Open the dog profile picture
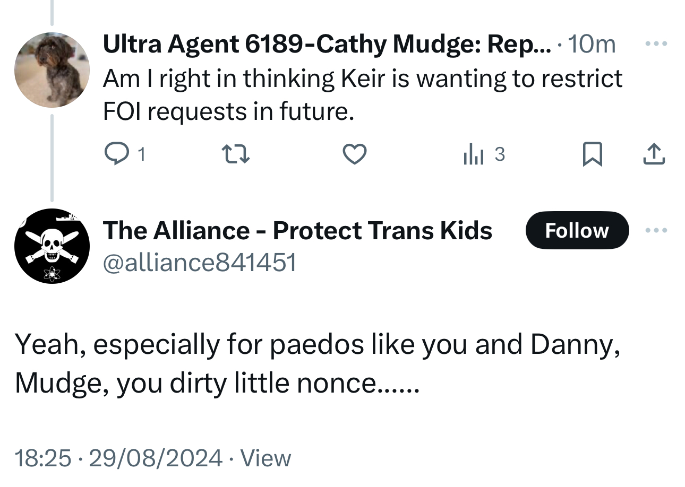Image resolution: width=685 pixels, height=487 pixels. (x=52, y=70)
